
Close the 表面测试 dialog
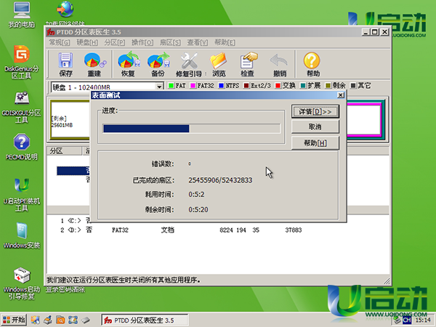340,95
